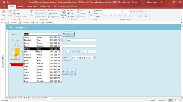The image size is (183, 102).
Task: Switch to the Customers1 document tab
Action: pos(25,23)
